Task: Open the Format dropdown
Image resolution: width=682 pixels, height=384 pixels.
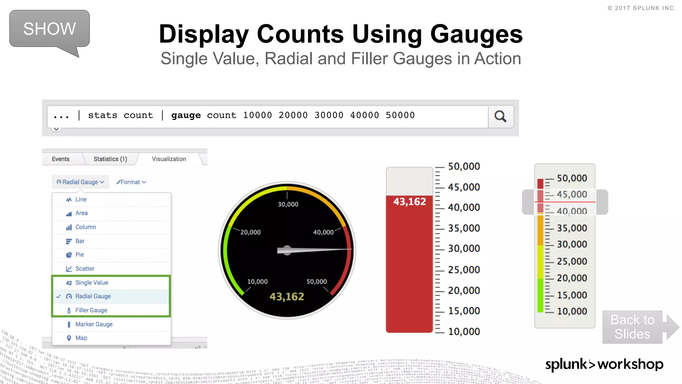Action: [x=131, y=182]
